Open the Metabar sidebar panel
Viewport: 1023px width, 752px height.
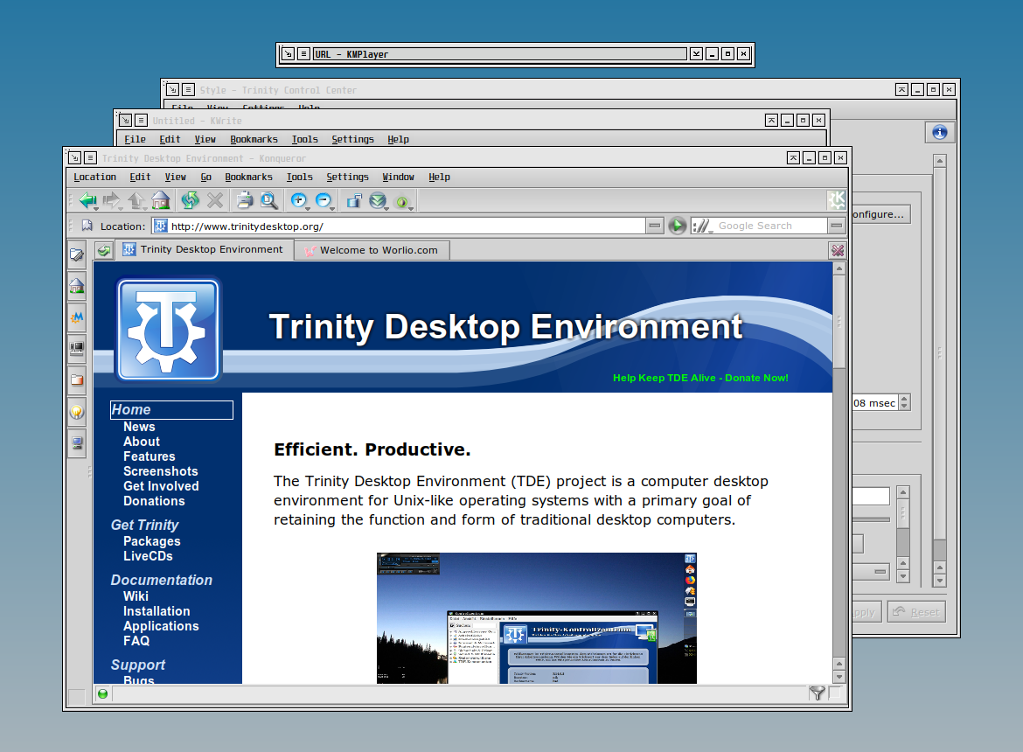77,317
